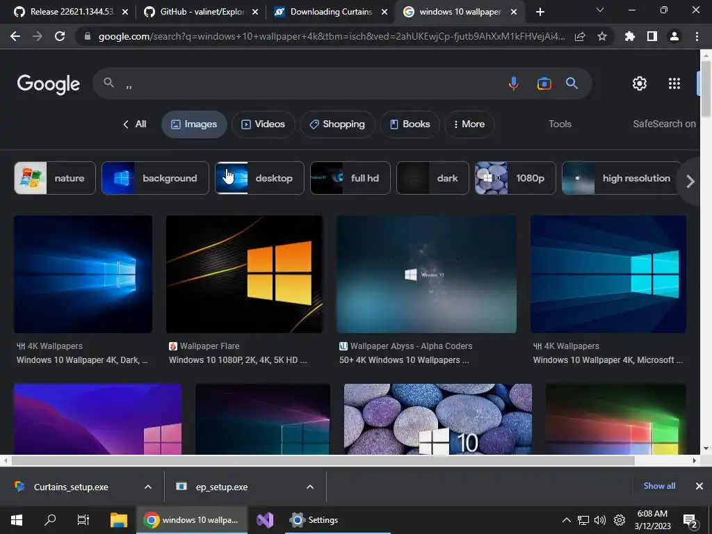Close the Downloading Curtains tab
The height and width of the screenshot is (534, 712).
(x=385, y=12)
